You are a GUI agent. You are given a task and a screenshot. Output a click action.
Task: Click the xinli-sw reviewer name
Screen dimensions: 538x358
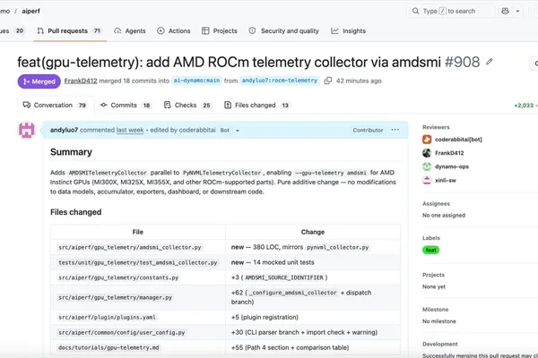coord(446,180)
